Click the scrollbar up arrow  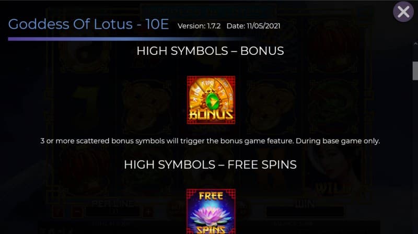(x=415, y=43)
